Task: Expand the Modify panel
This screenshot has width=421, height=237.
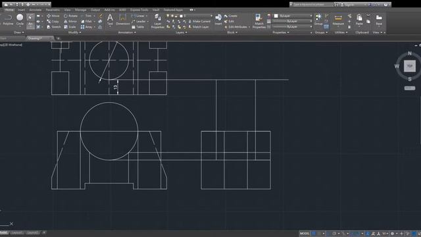Action: click(x=74, y=32)
